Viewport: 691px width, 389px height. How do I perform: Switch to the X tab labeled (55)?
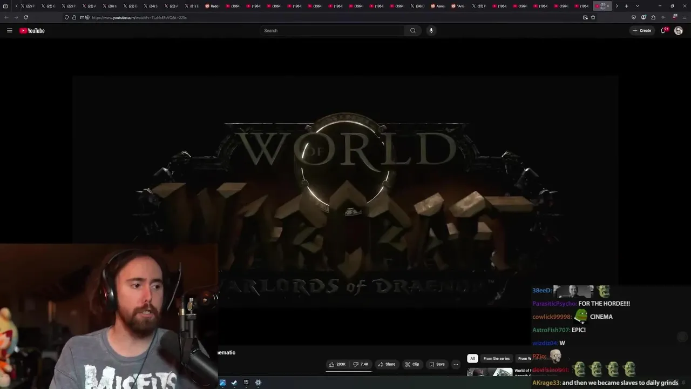click(x=478, y=6)
